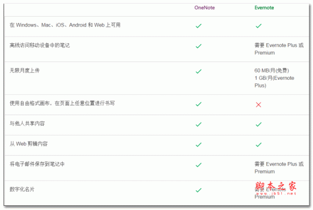Viewport: 313px width, 210px height.
Task: Select the text 使用自由格式画布，在页面上任意位置进行书写
Action: tap(62, 103)
